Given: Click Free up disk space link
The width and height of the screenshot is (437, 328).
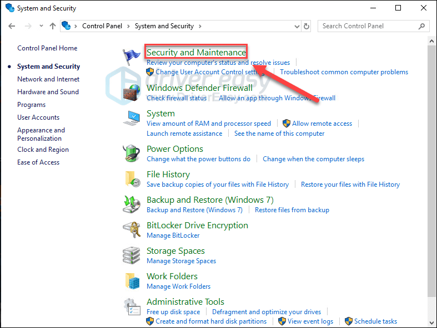Looking at the screenshot, I should click(x=173, y=312).
